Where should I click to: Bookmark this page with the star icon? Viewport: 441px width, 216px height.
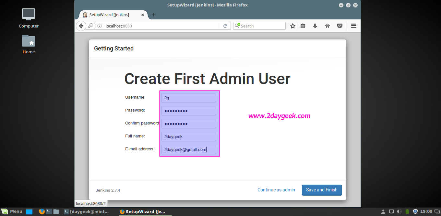point(293,26)
